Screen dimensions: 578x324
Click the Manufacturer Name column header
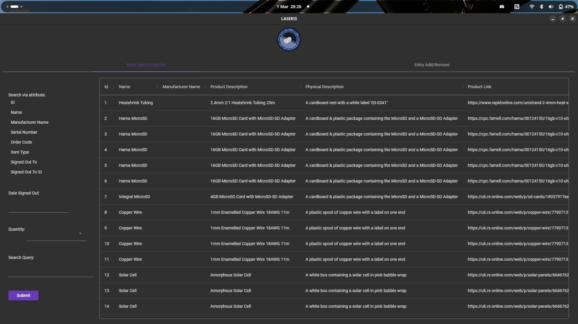(x=181, y=87)
